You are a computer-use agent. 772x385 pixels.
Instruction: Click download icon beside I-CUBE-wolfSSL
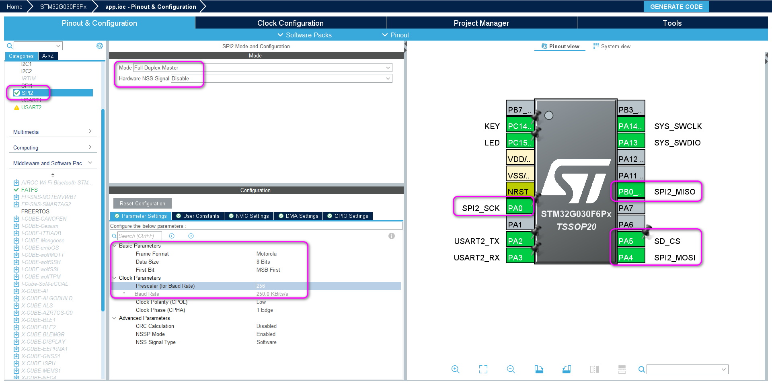tap(16, 269)
